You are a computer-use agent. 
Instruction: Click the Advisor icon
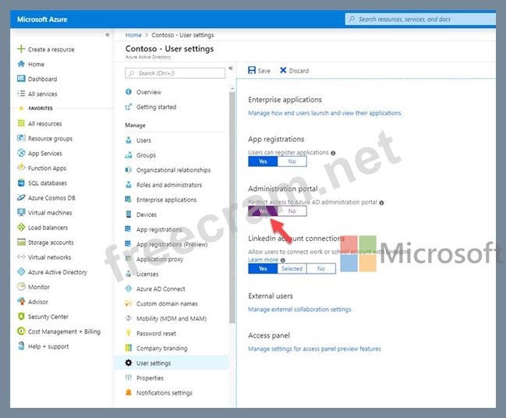(x=21, y=302)
